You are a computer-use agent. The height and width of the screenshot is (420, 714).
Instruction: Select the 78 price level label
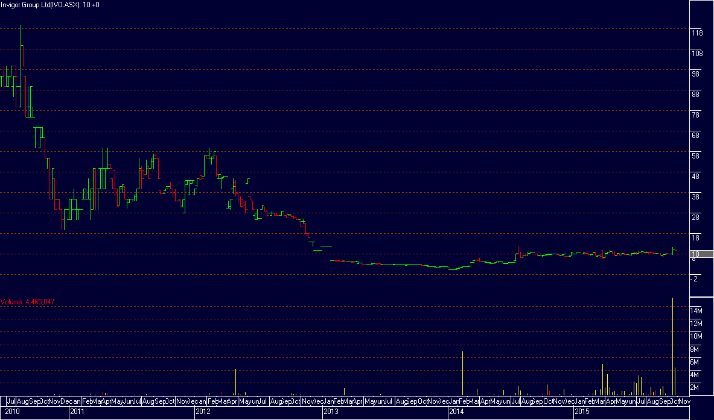pyautogui.click(x=695, y=115)
